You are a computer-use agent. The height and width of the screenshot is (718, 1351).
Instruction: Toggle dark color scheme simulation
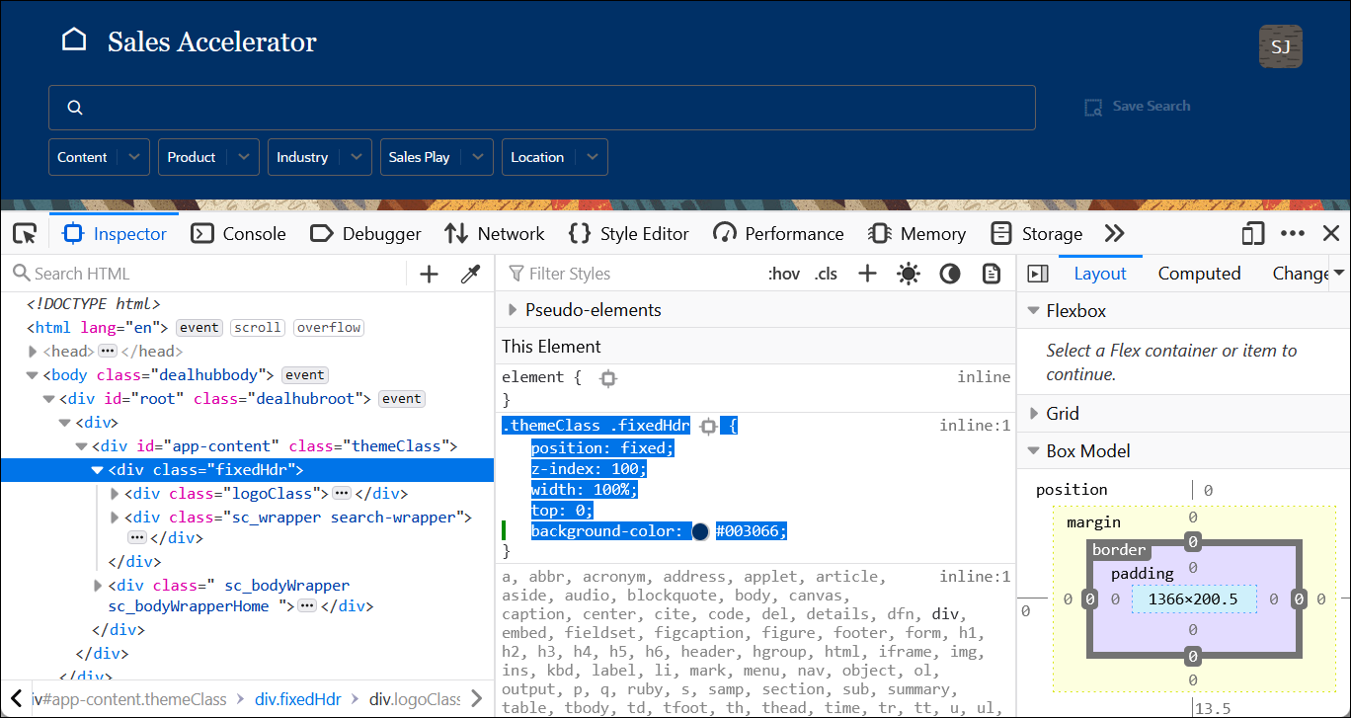point(950,273)
